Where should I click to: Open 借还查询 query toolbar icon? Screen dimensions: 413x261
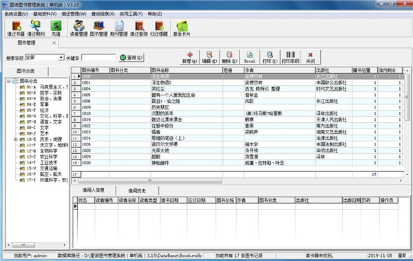pos(139,28)
